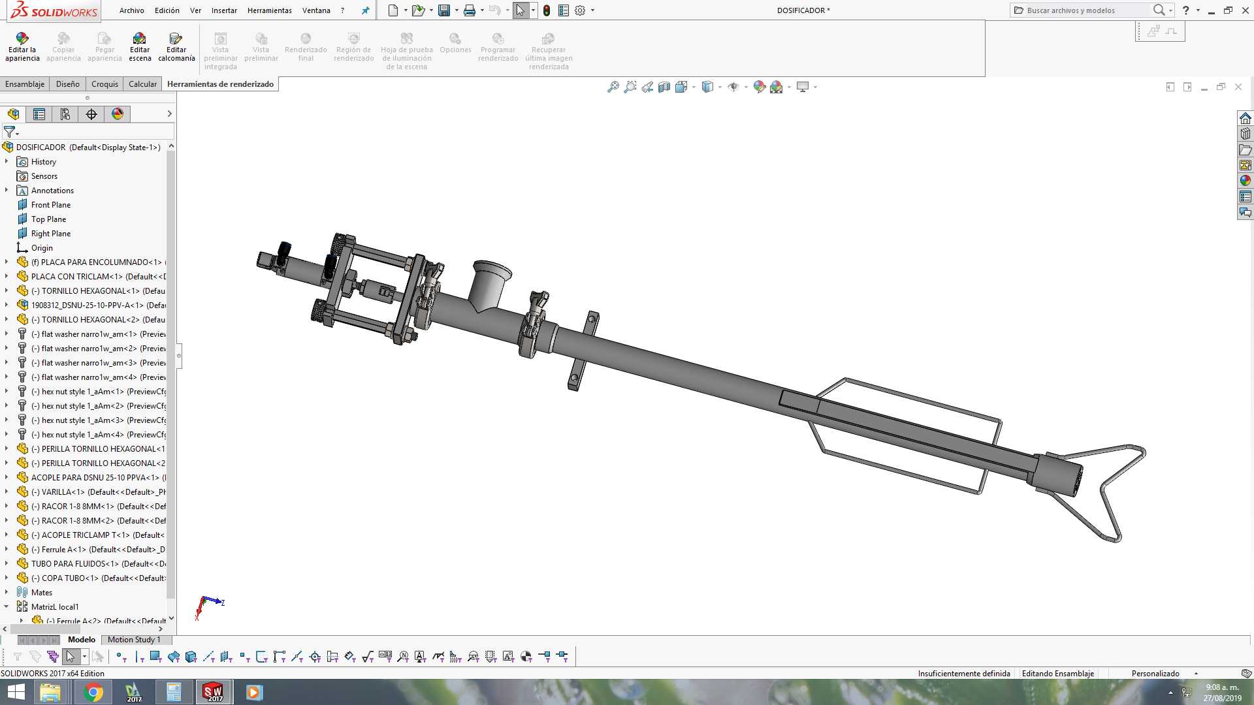The width and height of the screenshot is (1254, 705).
Task: Expand TUBO PARA FLUIDOS<1> component
Action: (7, 563)
